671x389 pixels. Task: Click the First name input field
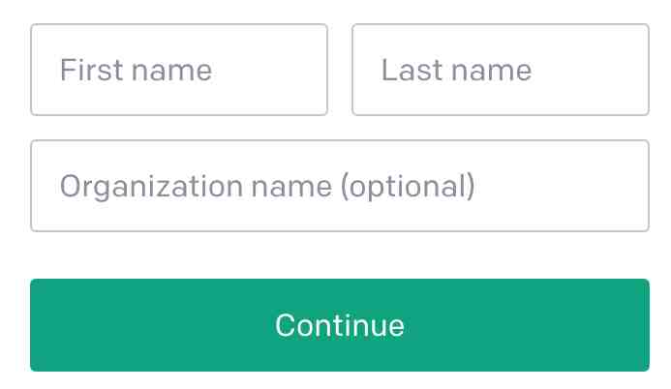point(179,70)
